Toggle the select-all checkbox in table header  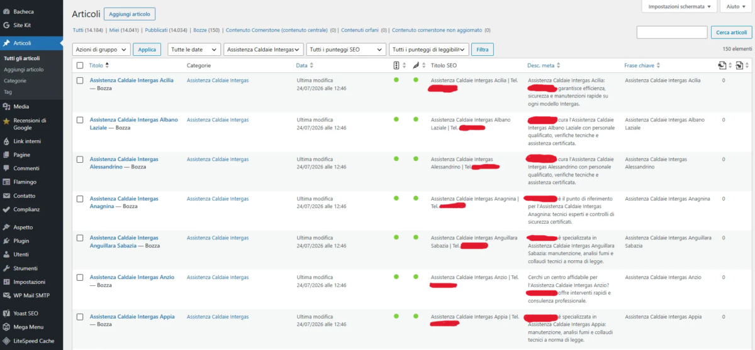[80, 65]
